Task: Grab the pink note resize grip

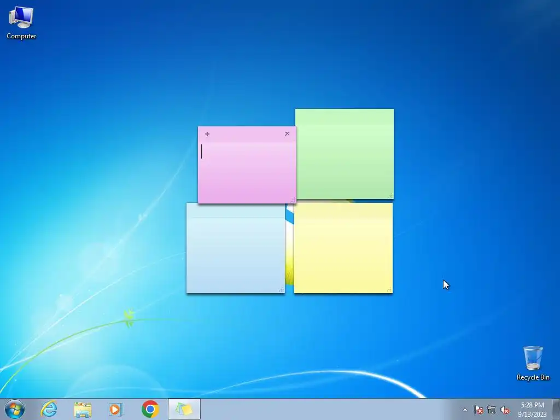Action: pyautogui.click(x=293, y=200)
